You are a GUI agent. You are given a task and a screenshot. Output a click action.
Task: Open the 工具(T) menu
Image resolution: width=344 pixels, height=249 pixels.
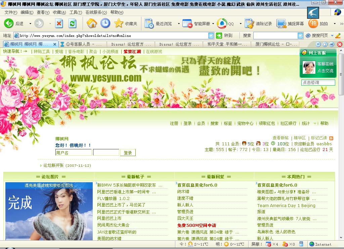click(76, 12)
